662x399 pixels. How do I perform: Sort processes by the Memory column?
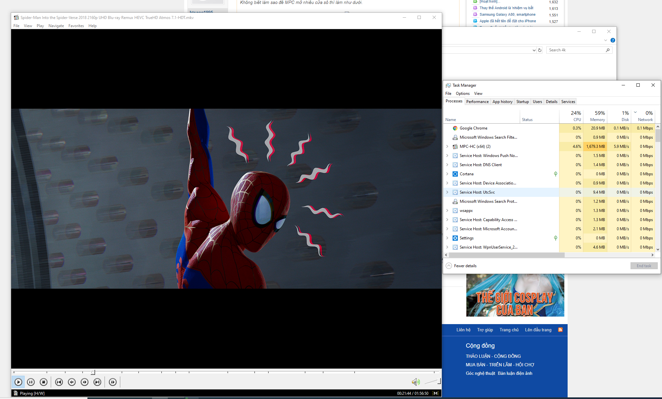[595, 116]
